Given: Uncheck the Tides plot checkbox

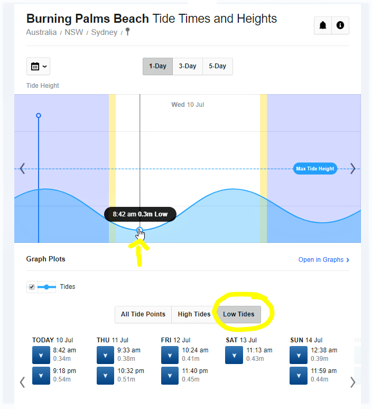Looking at the screenshot, I should (x=32, y=287).
